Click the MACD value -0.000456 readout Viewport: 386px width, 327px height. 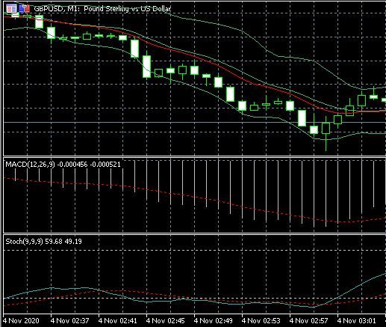coord(72,165)
